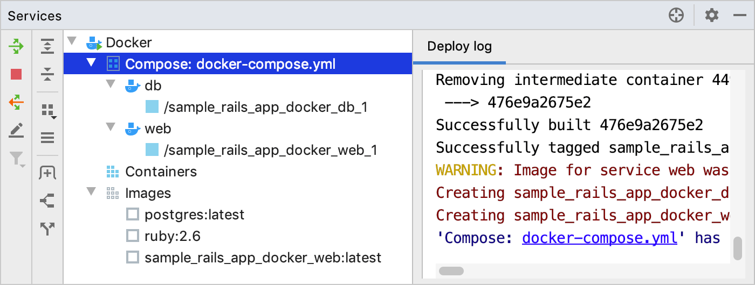Stop deployment with the red square icon
The image size is (755, 285).
(x=16, y=74)
